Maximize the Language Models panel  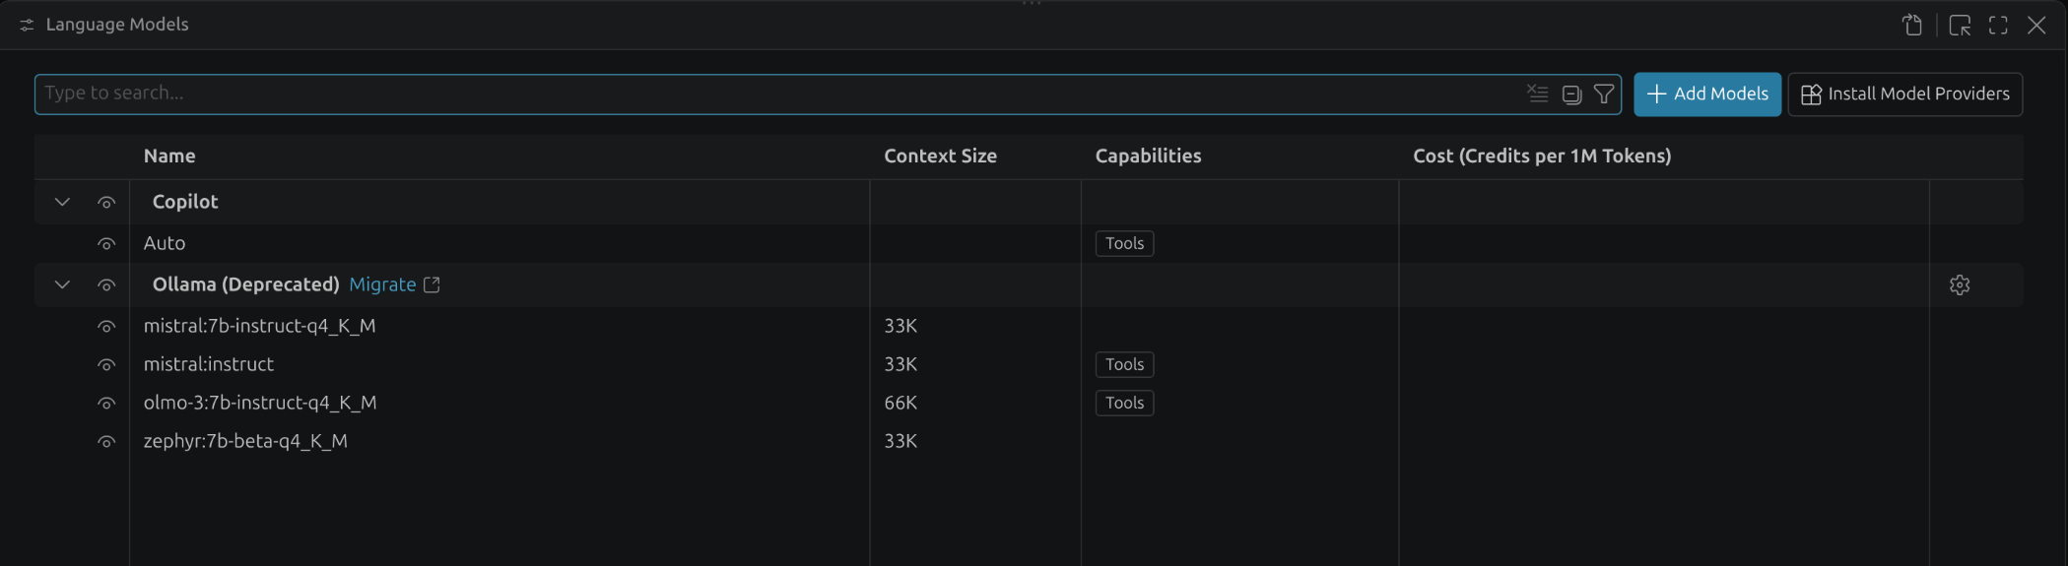pos(1998,25)
